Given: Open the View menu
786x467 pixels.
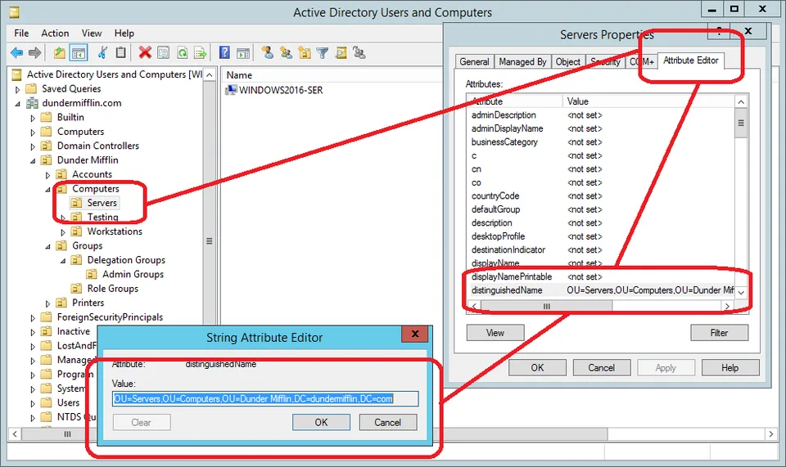Looking at the screenshot, I should coord(92,33).
